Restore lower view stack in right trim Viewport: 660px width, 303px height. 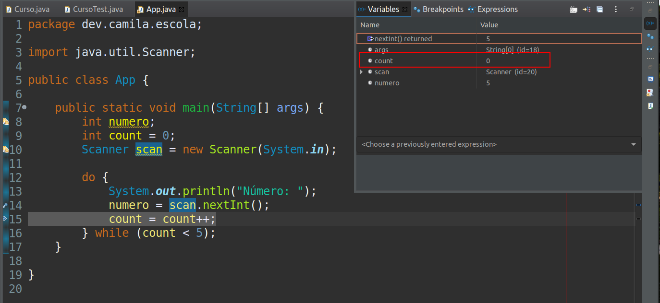pyautogui.click(x=650, y=67)
